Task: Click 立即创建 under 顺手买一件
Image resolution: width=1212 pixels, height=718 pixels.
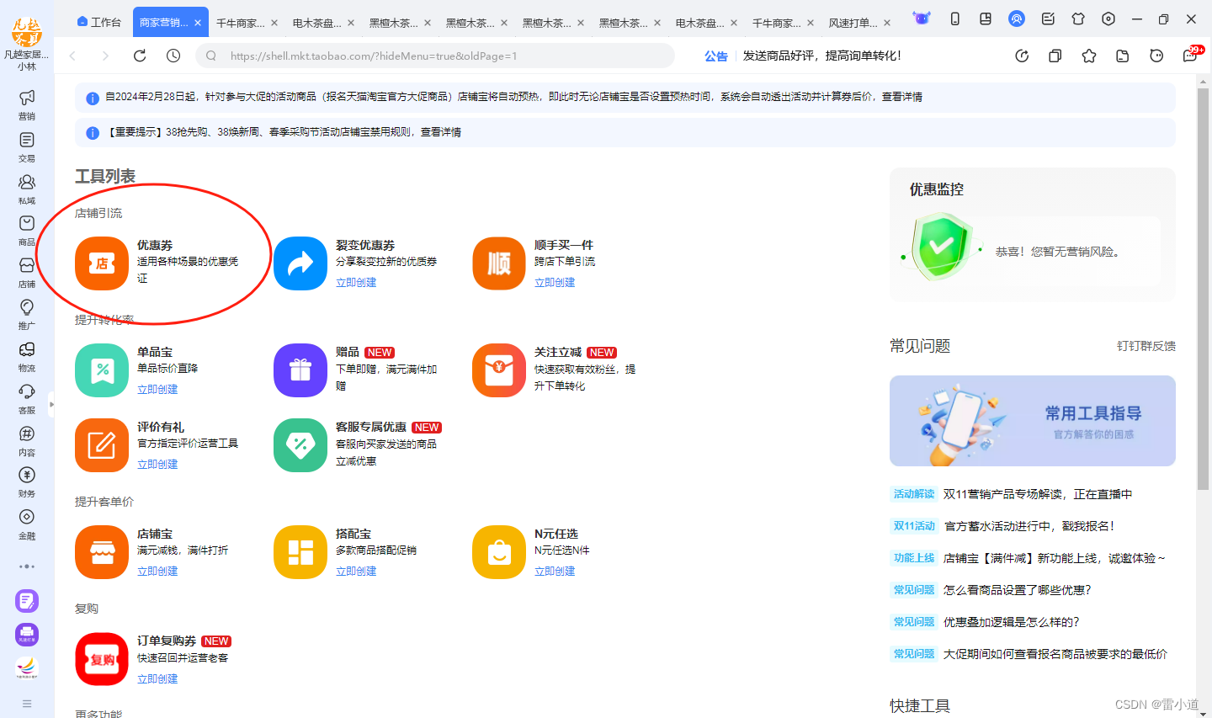Action: [x=555, y=283]
